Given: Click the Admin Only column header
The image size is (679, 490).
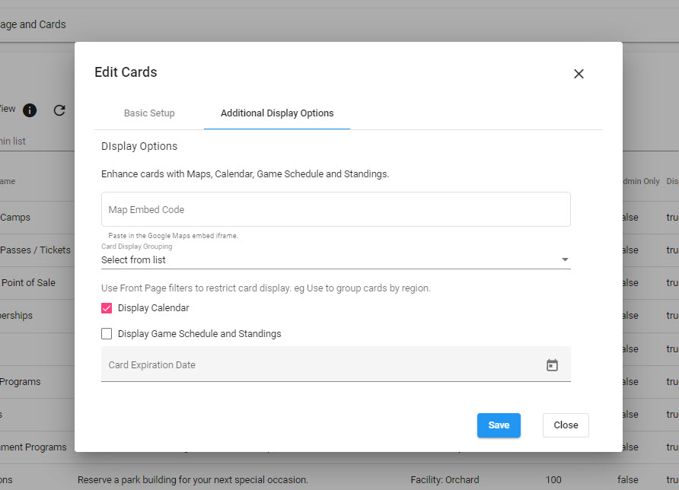Looking at the screenshot, I should coord(641,181).
